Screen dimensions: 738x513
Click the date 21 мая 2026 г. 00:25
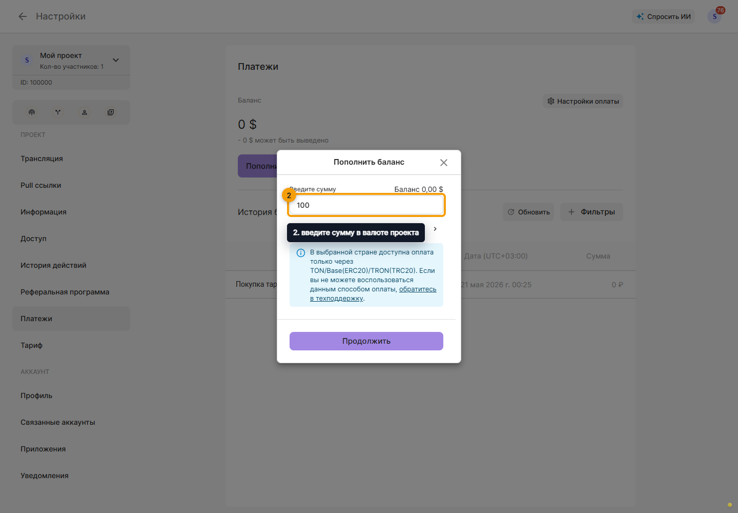click(x=496, y=285)
